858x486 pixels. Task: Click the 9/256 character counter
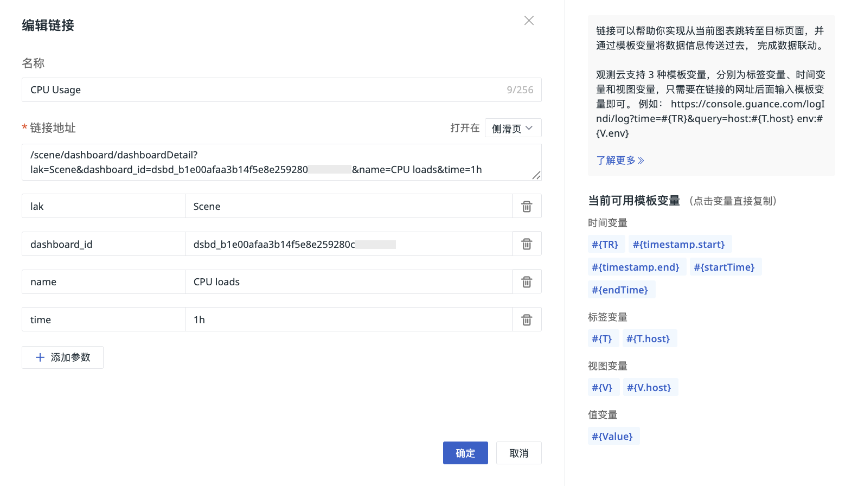pos(520,90)
